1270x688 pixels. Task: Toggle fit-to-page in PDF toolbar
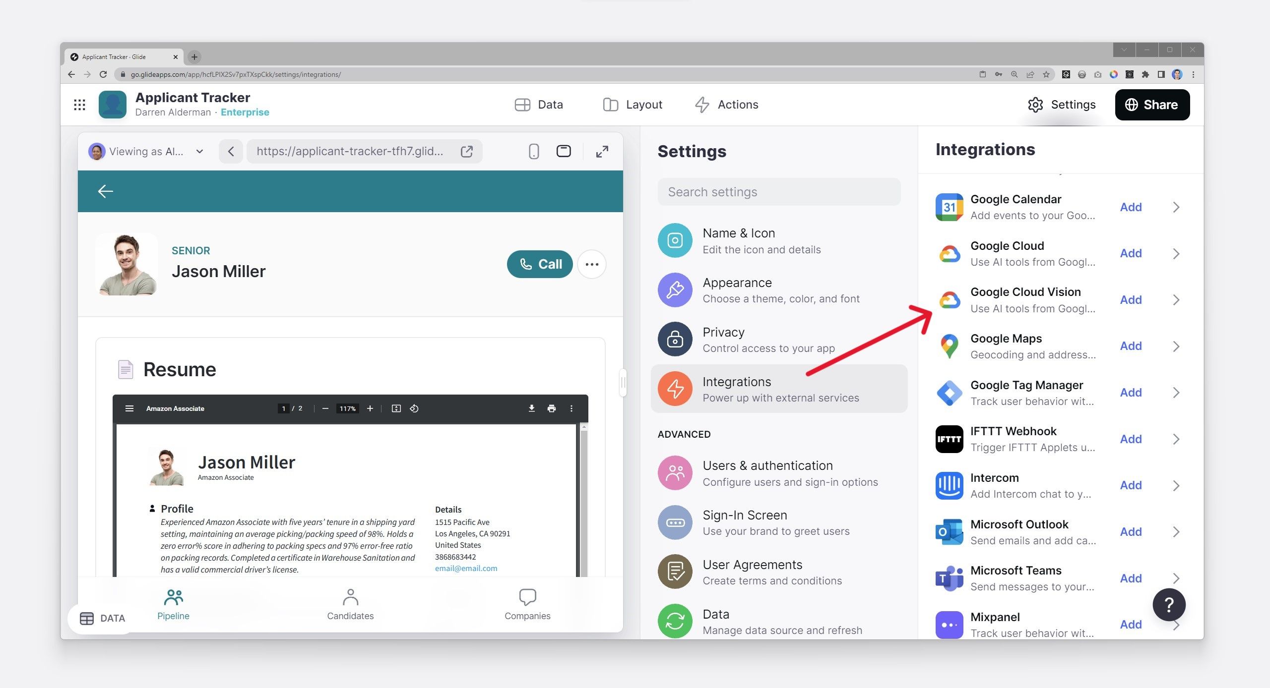[396, 408]
